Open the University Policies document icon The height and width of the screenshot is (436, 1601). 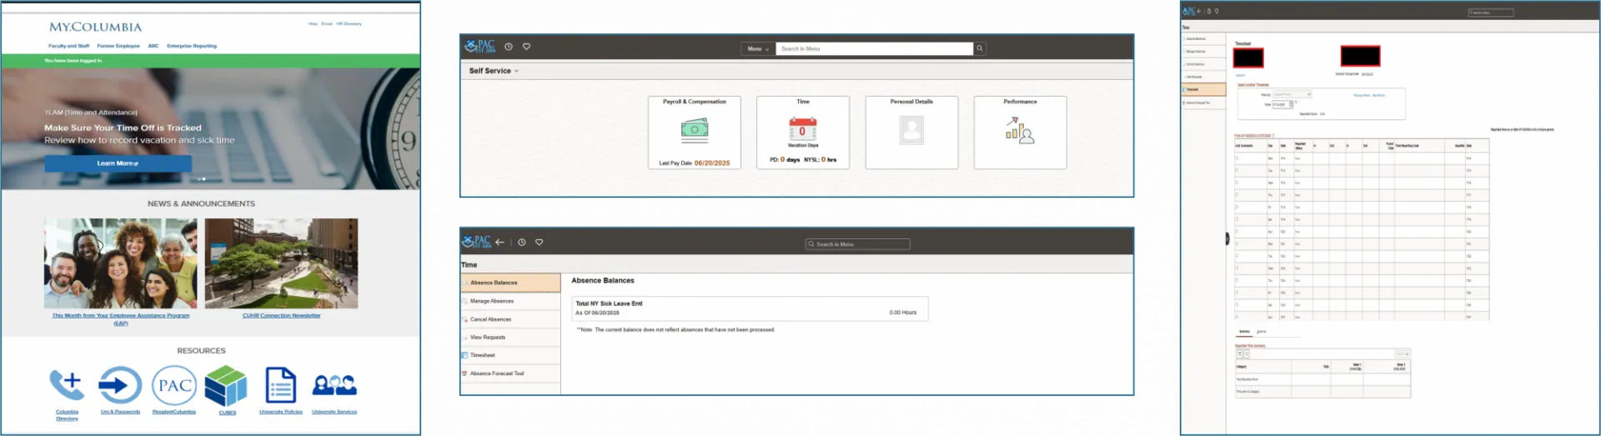pos(281,385)
